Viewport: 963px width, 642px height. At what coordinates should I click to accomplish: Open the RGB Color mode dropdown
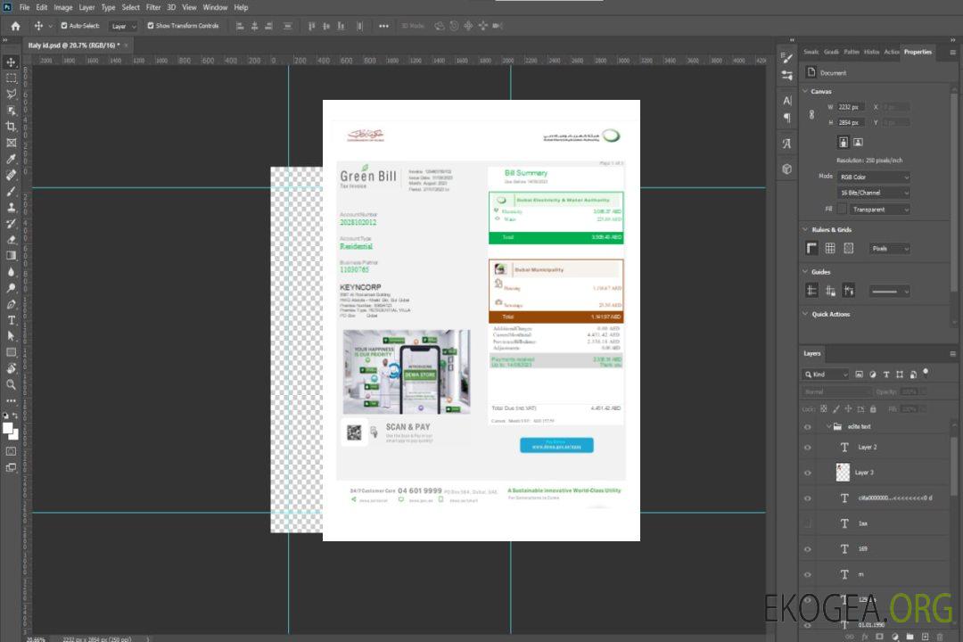pyautogui.click(x=874, y=177)
